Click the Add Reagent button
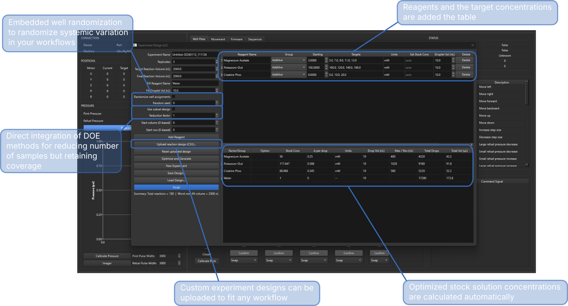This screenshot has height=306, width=568. pyautogui.click(x=176, y=137)
